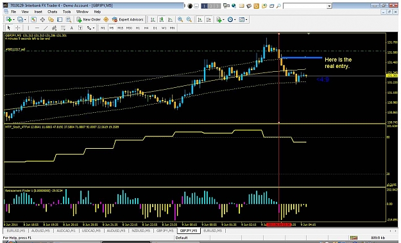401x243 pixels.
Task: Switch chart to H4 timeframe
Action: click(x=146, y=28)
